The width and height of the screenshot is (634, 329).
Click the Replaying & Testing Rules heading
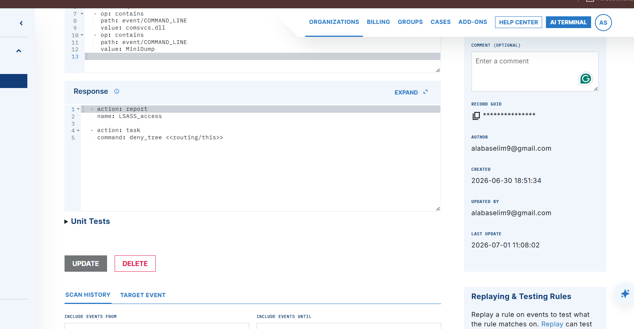pyautogui.click(x=521, y=296)
